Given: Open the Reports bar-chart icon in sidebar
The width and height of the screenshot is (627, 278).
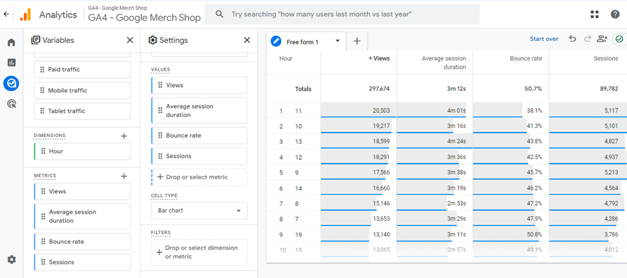Looking at the screenshot, I should (11, 62).
